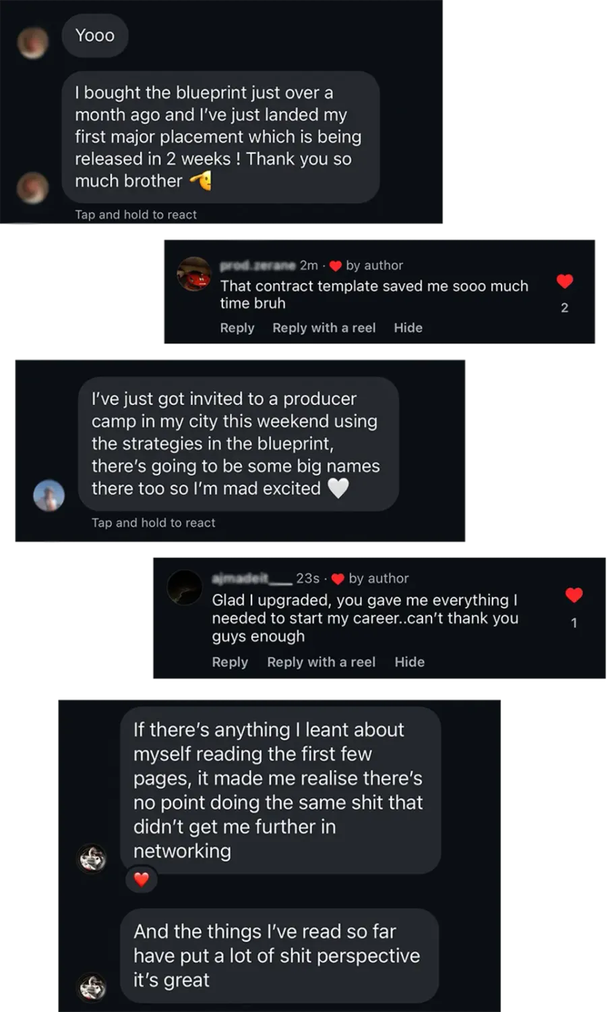612x1012 pixels.
Task: Open avatar beside producer camp message
Action: point(49,496)
